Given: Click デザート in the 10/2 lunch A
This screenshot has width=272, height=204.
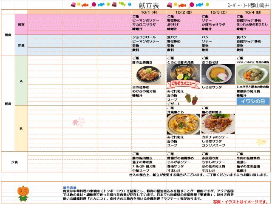Looking at the screenshot, I should pos(174,104).
